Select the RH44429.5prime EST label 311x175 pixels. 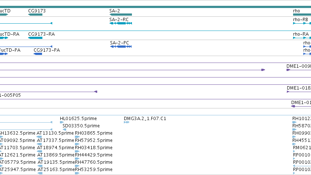tap(94, 155)
